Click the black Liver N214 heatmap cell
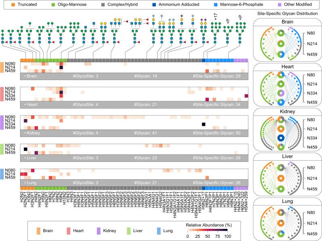This screenshot has width=322, height=241. coord(25,149)
